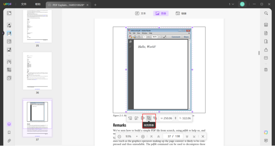The width and height of the screenshot is (275, 146).
Task: Open page 35 thumbnail
Action: click(37, 26)
